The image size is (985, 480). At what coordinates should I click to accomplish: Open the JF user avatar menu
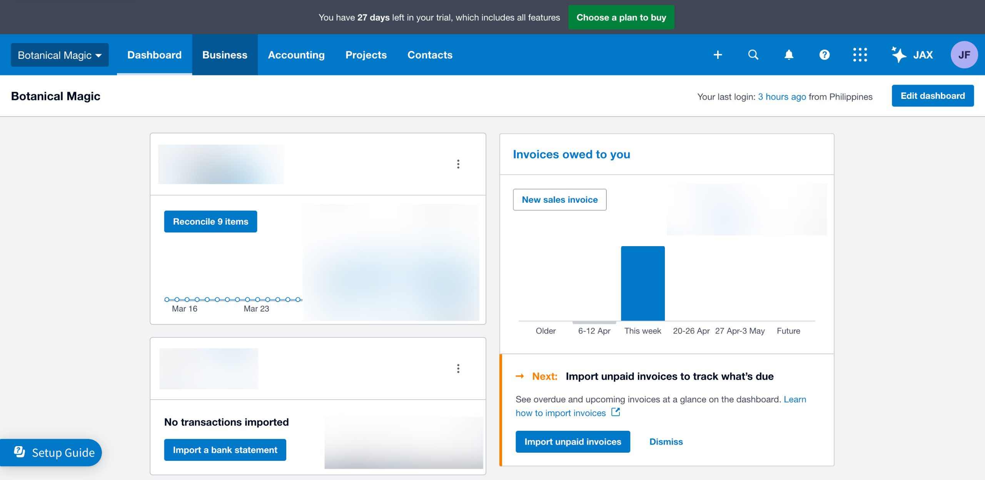pos(964,55)
